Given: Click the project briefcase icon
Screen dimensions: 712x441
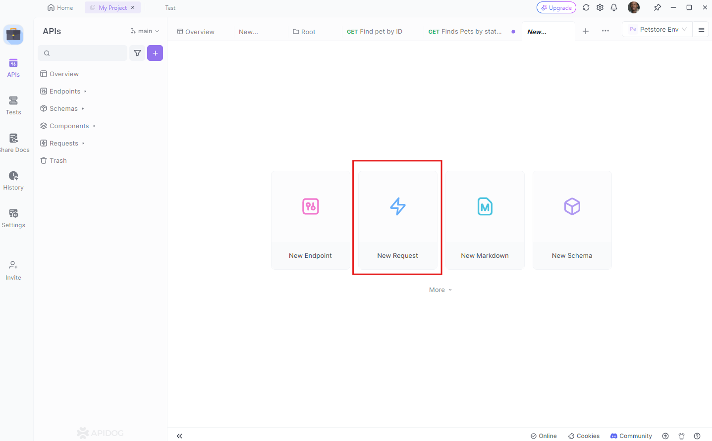Looking at the screenshot, I should [x=13, y=35].
